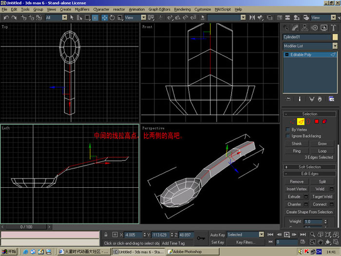The width and height of the screenshot is (341, 256).
Task: Collapse the Selection rollout
Action: click(310, 114)
